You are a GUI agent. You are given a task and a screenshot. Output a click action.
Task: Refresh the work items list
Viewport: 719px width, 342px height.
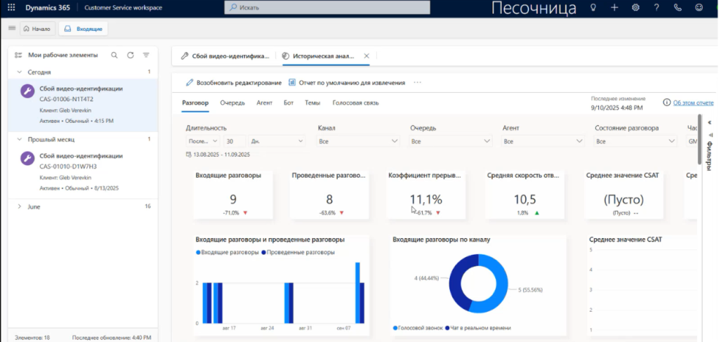tap(130, 55)
